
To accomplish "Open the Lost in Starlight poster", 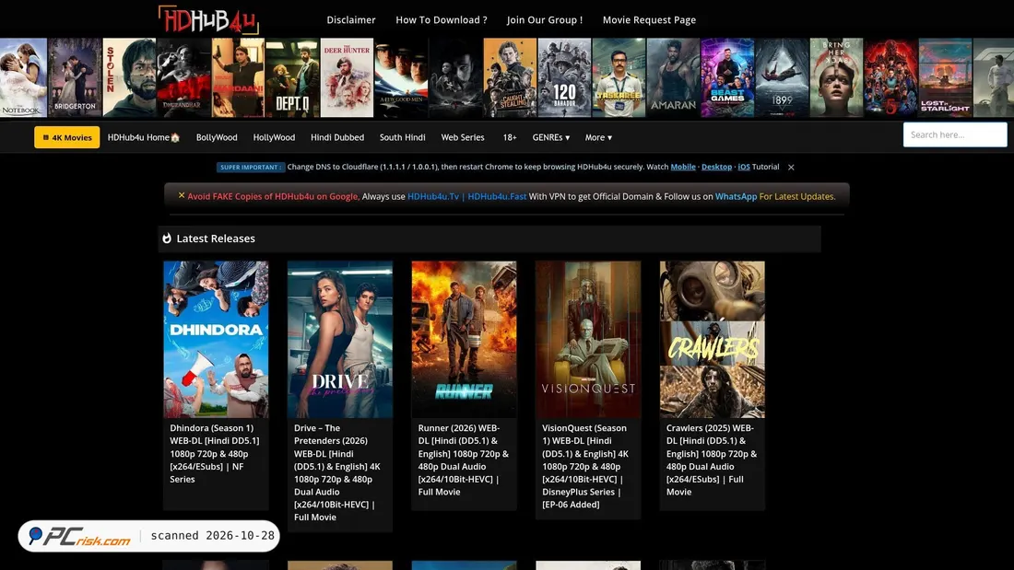I will pyautogui.click(x=946, y=77).
